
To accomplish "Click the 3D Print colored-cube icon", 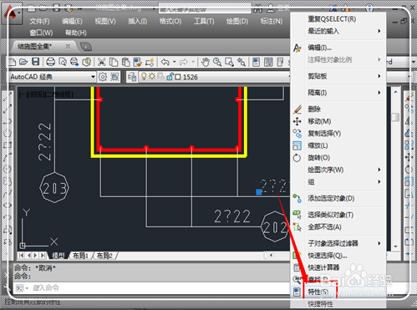I will pos(87,62).
